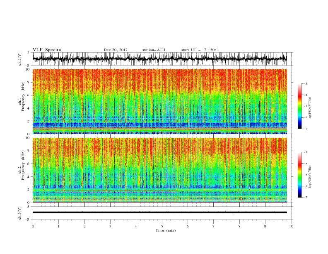Click time axis tick label "1"

click(x=58, y=226)
